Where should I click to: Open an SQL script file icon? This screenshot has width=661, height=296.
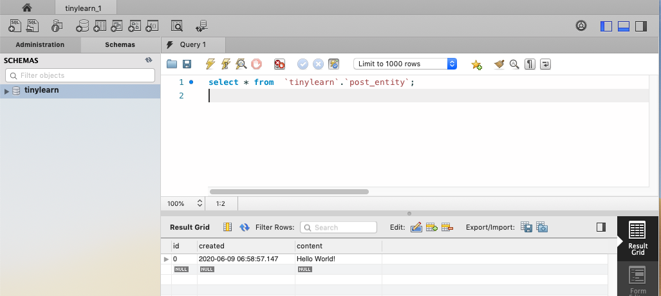32,26
